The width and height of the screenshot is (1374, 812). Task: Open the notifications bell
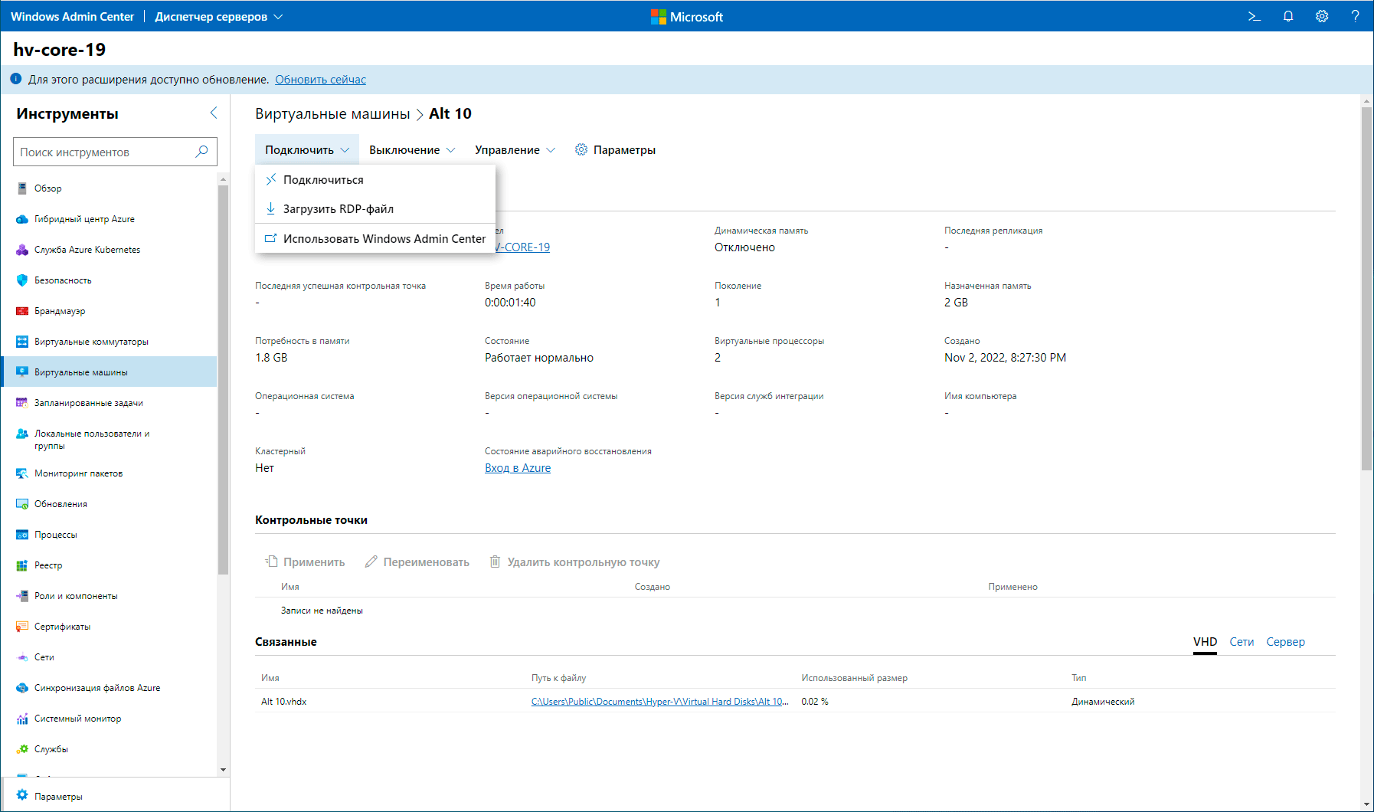click(1288, 16)
